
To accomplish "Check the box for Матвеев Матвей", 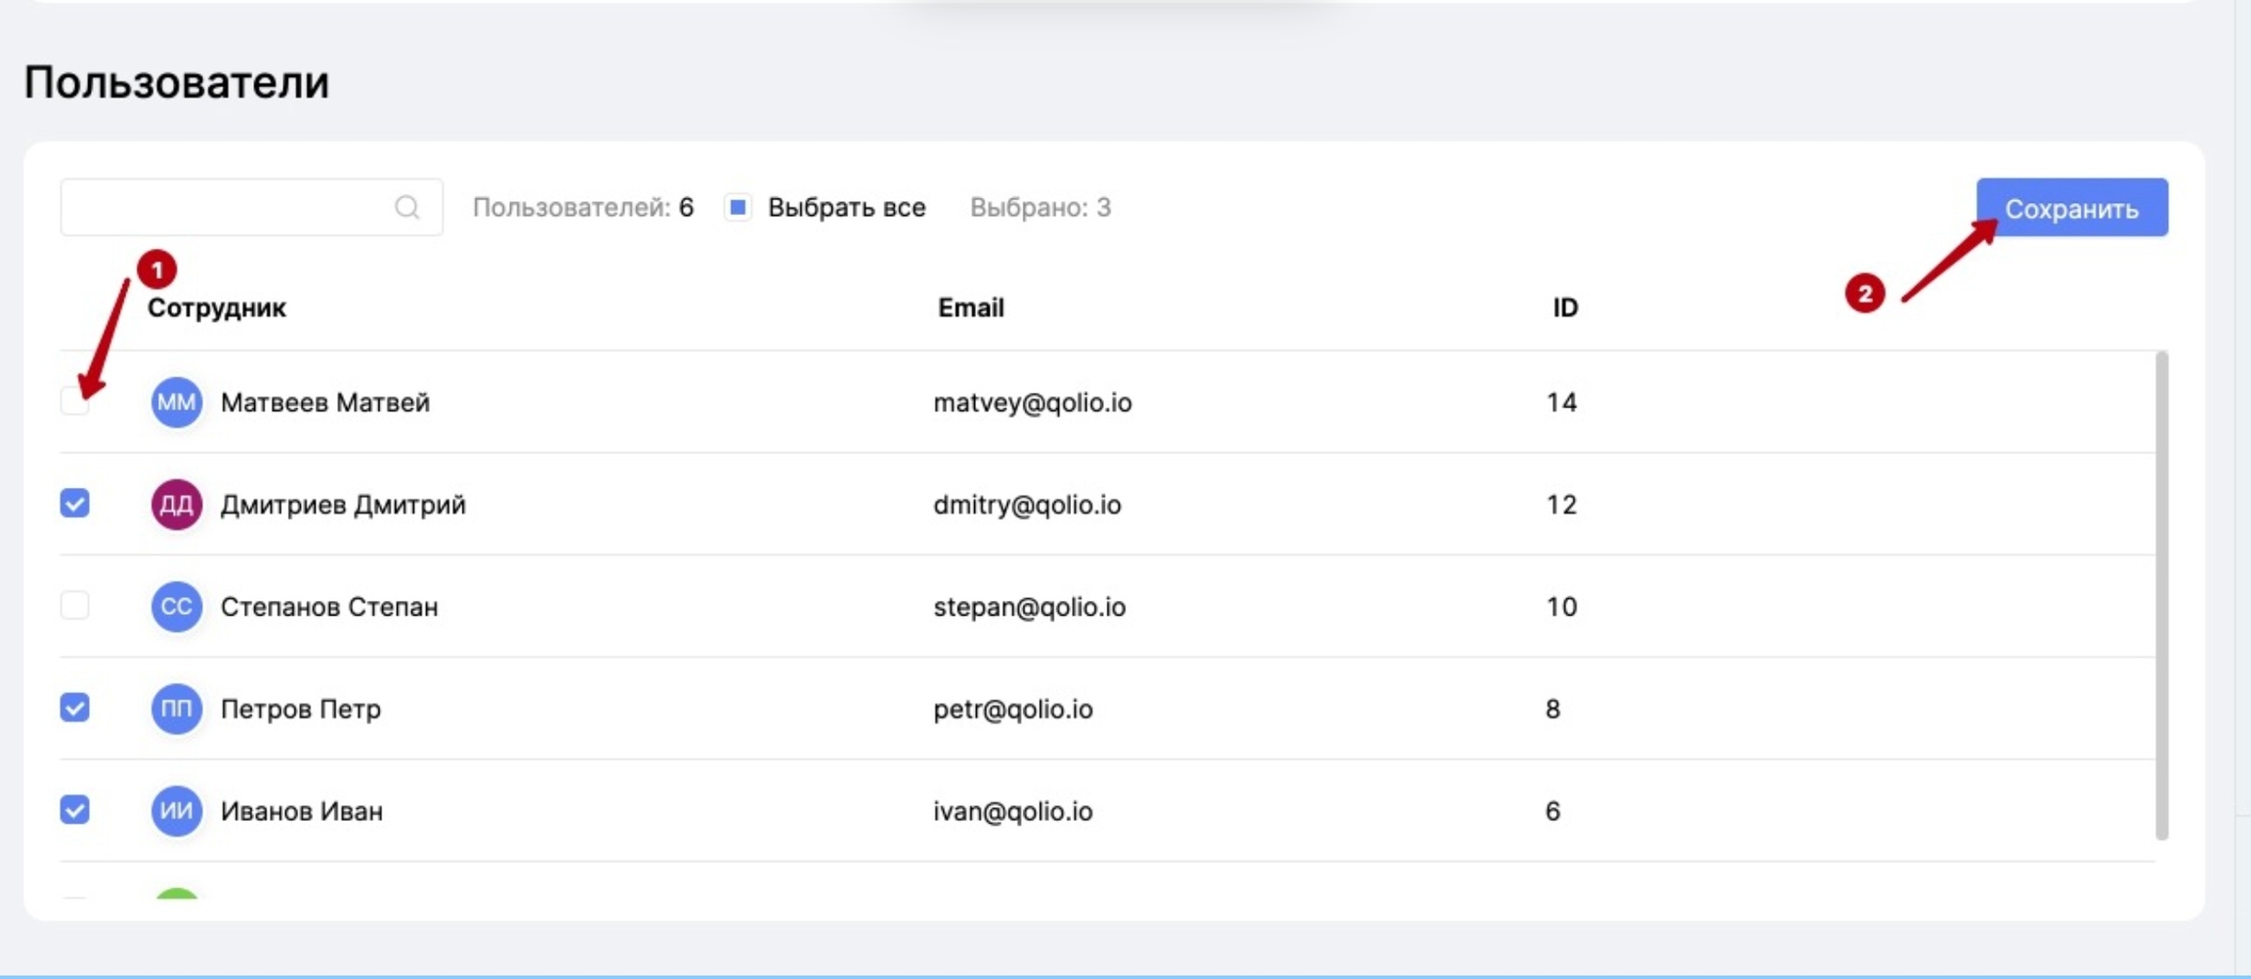I will (74, 401).
